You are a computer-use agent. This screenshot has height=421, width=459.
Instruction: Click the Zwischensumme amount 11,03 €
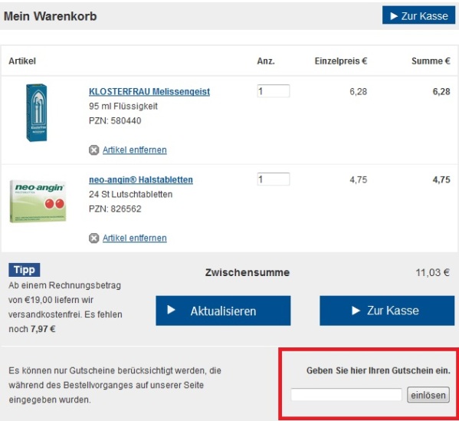point(433,273)
